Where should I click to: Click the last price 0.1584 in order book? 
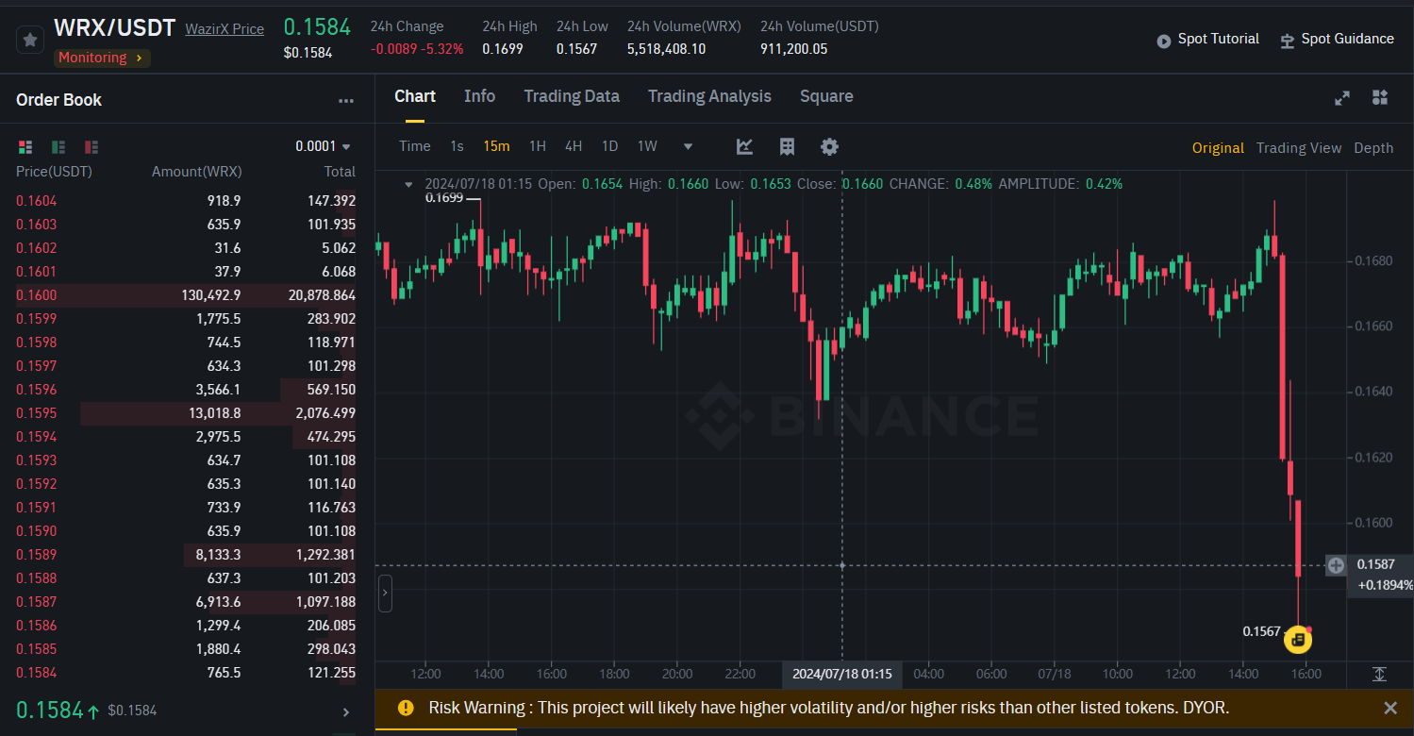pyautogui.click(x=50, y=710)
